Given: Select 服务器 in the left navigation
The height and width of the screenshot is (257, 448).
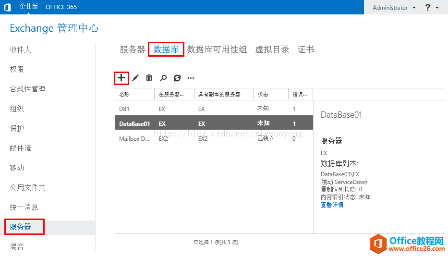Looking at the screenshot, I should (20, 227).
